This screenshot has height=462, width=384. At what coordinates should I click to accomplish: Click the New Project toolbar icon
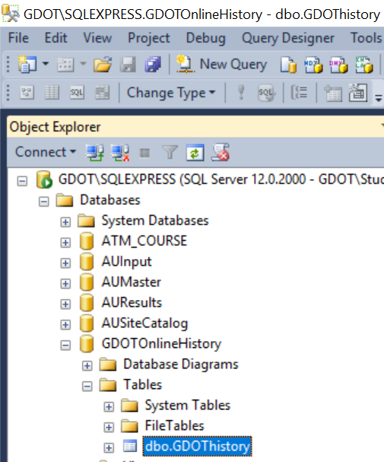(x=27, y=65)
